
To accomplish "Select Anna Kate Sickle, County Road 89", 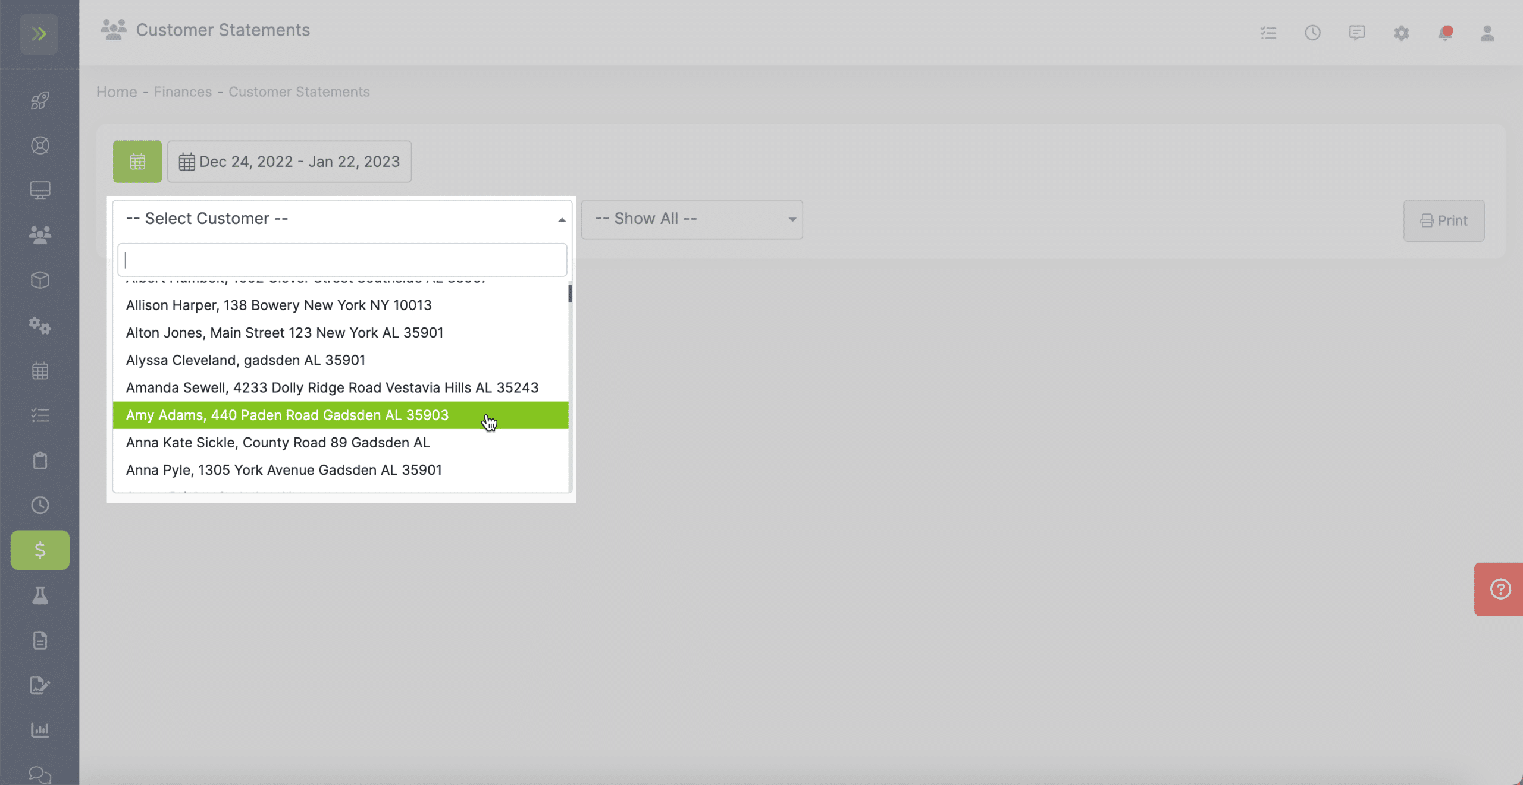I will point(340,443).
